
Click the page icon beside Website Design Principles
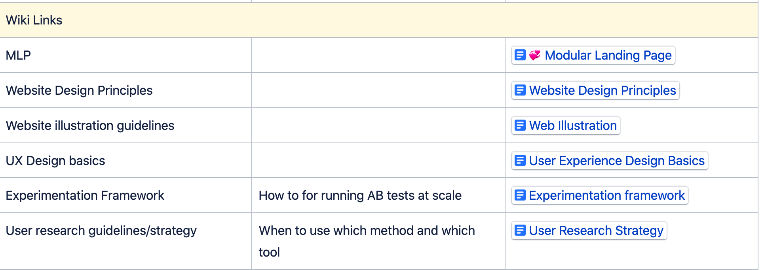[x=520, y=90]
